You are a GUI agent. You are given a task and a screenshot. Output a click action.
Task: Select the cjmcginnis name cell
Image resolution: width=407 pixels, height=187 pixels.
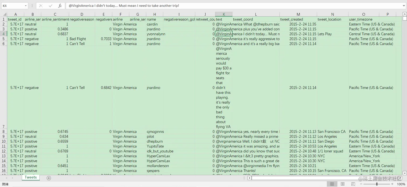click(155, 132)
